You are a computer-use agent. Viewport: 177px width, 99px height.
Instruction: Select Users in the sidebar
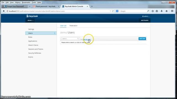click(x=41, y=33)
